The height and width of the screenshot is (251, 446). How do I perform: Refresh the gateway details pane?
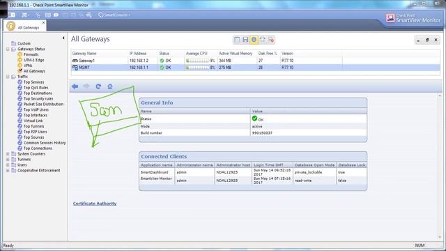98,86
